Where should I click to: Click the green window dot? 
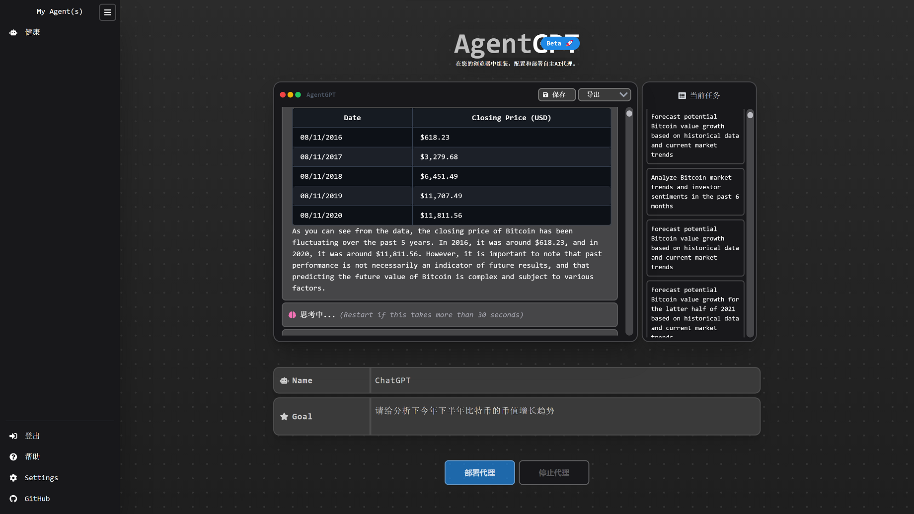tap(298, 95)
